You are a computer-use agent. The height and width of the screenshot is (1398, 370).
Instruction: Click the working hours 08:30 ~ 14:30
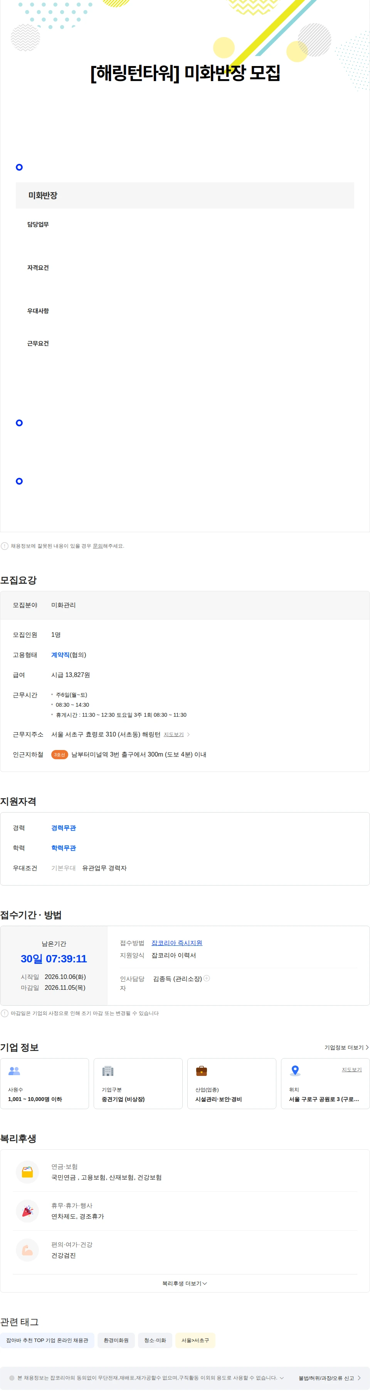pos(72,705)
